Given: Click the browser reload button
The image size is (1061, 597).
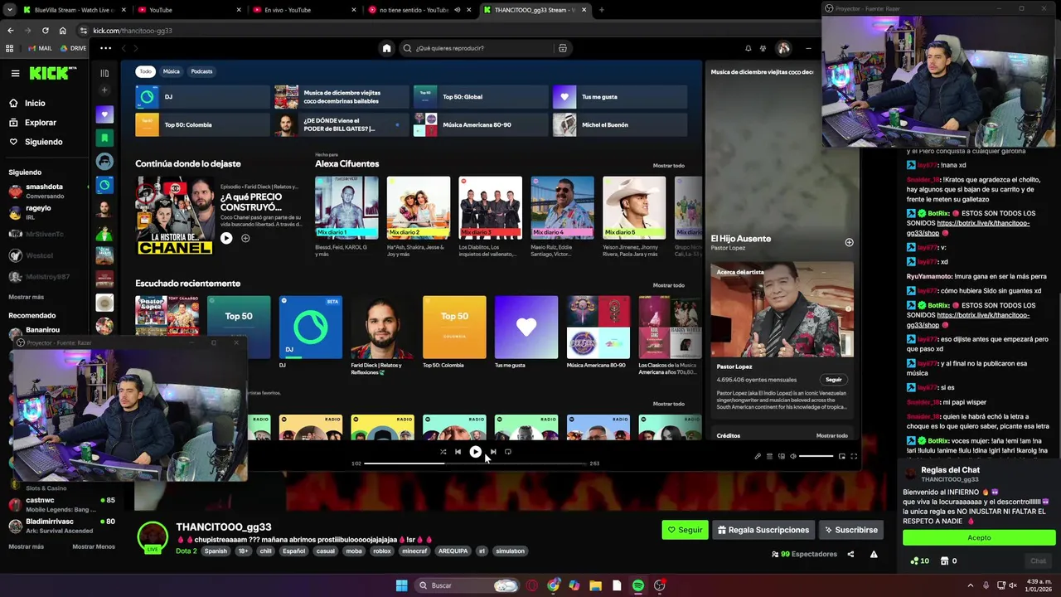Looking at the screenshot, I should tap(45, 31).
